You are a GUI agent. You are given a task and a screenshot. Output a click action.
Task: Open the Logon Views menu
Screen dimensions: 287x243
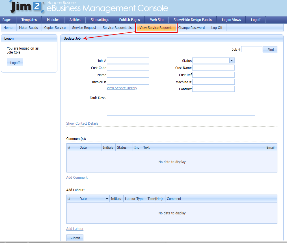coord(231,20)
